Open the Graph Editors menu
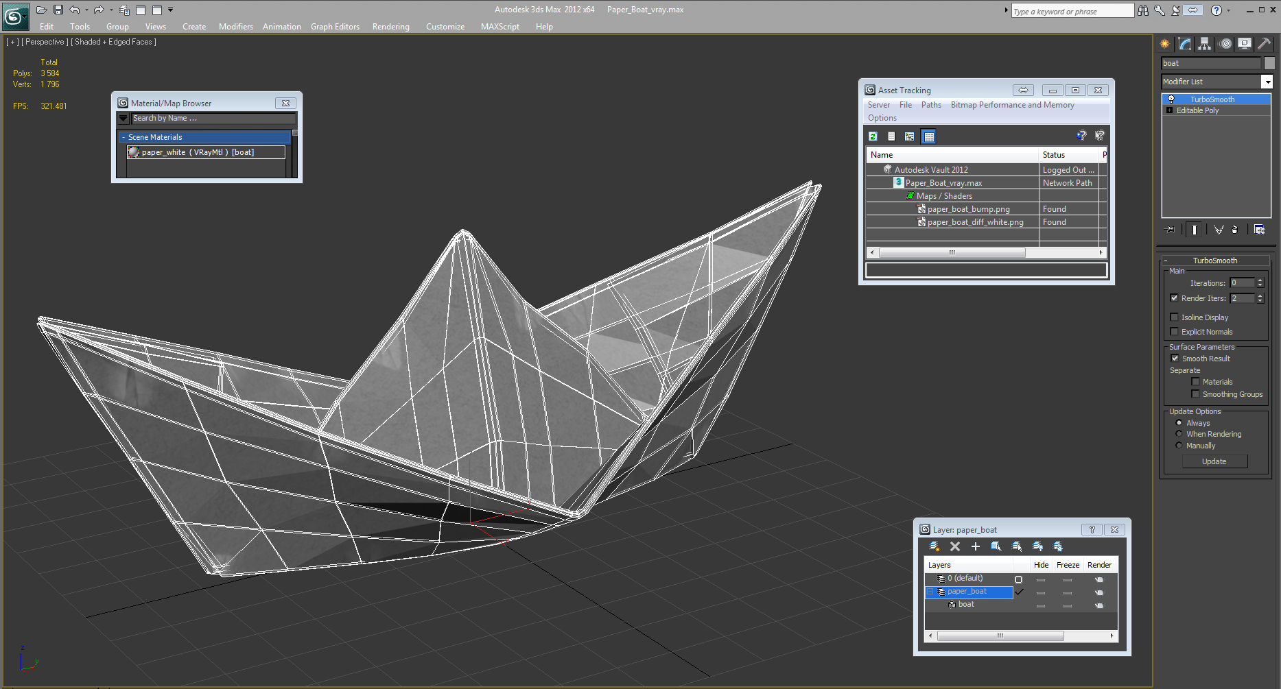 point(335,27)
